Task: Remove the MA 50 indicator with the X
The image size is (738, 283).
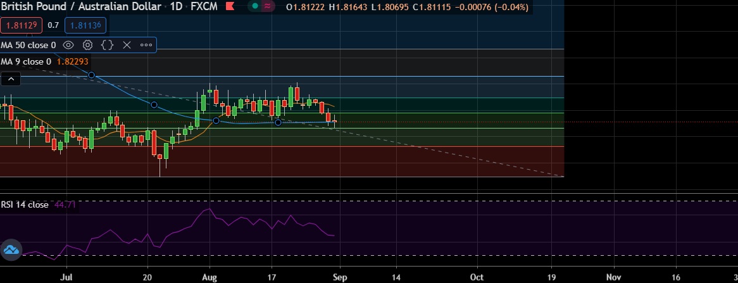Action: tap(127, 45)
